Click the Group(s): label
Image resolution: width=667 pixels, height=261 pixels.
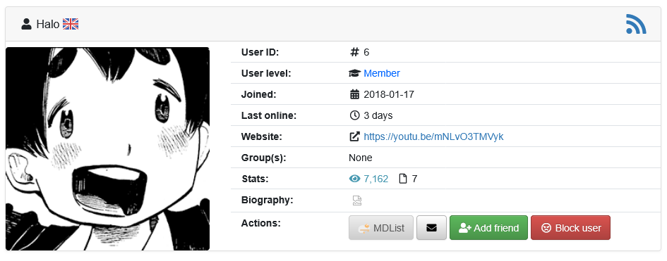click(x=263, y=158)
